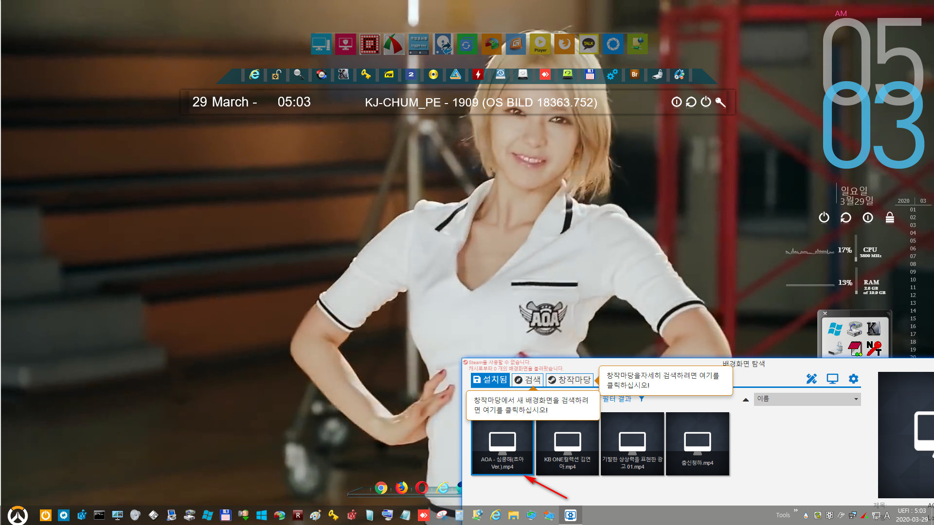The height and width of the screenshot is (525, 934).
Task: Toggle the sort direction arrow beside 이름
Action: pos(745,400)
